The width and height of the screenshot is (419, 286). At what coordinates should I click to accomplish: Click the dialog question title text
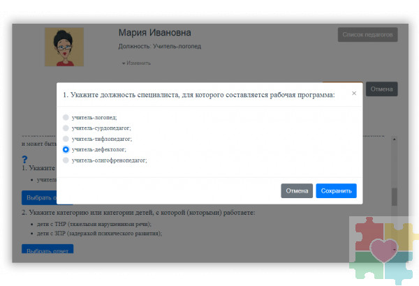pos(199,94)
